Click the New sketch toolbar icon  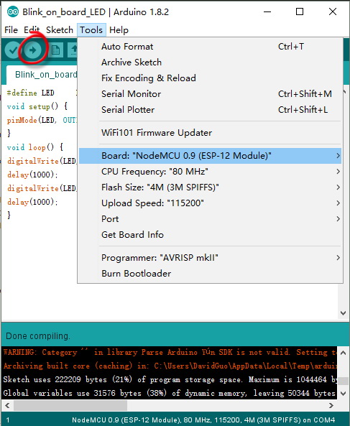(x=56, y=50)
